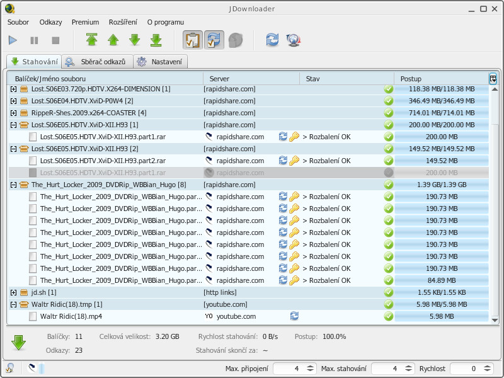Sort by Stav column header
Screen dimensions: 504x378
coord(347,79)
